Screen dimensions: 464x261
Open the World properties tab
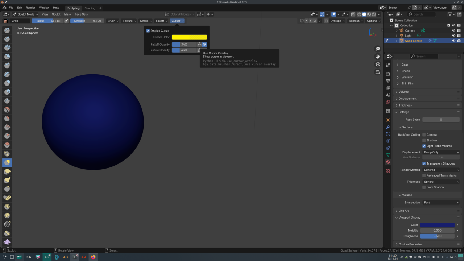coord(388,102)
